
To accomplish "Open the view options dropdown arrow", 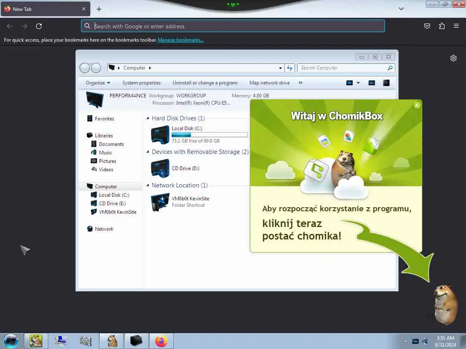I will point(358,83).
